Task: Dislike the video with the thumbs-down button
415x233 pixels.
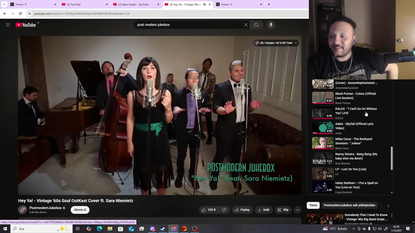Action: (224, 210)
